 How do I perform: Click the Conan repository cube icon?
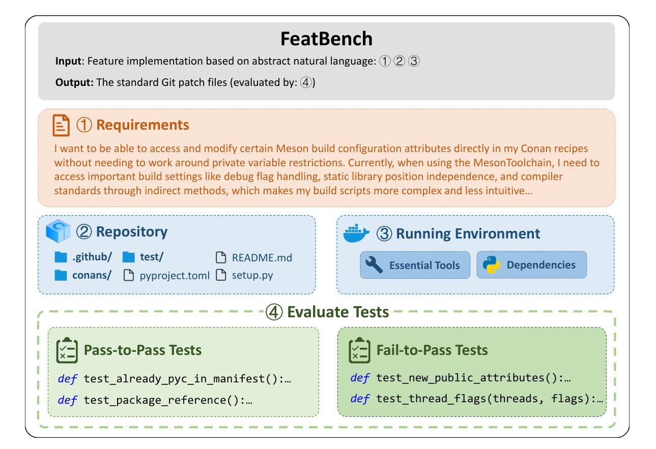tap(58, 232)
